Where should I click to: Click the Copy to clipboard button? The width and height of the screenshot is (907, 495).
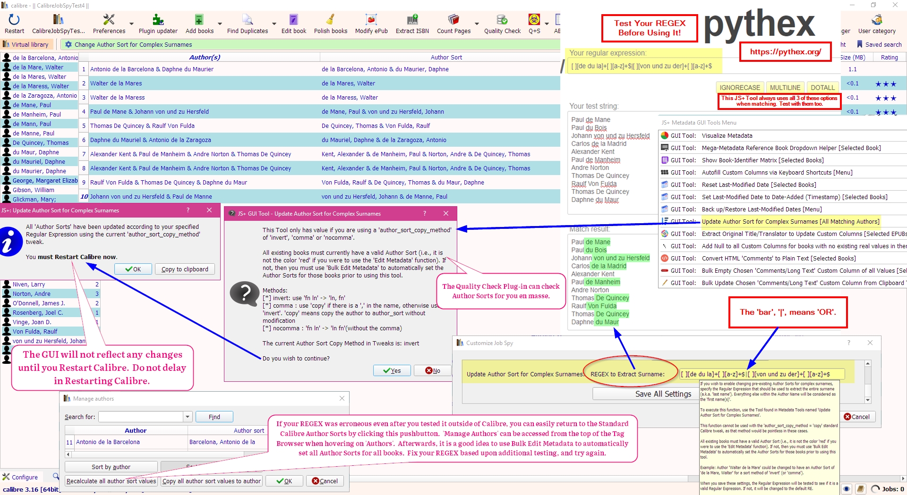point(185,269)
